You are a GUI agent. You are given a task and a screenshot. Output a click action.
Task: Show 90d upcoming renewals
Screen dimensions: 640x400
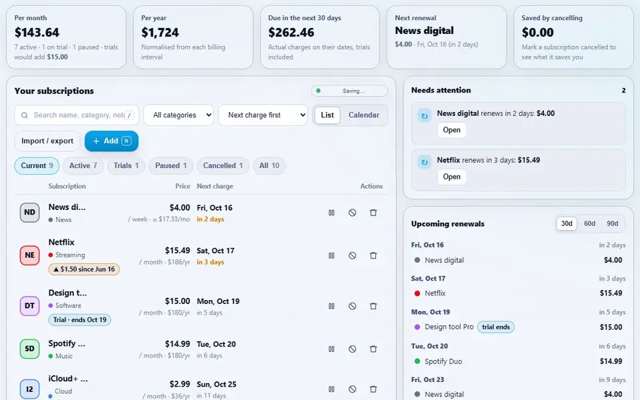pos(612,224)
